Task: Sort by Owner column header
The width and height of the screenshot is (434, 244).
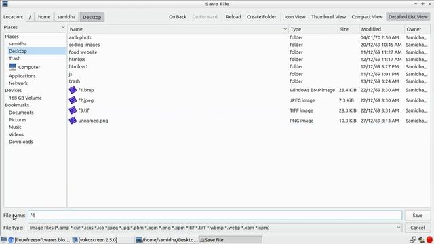Action: coord(418,29)
